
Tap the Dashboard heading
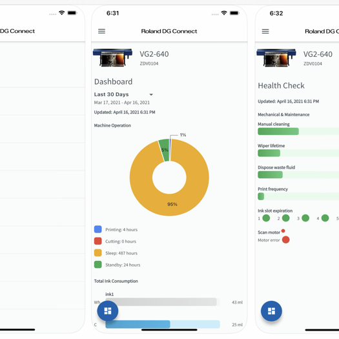(113, 82)
